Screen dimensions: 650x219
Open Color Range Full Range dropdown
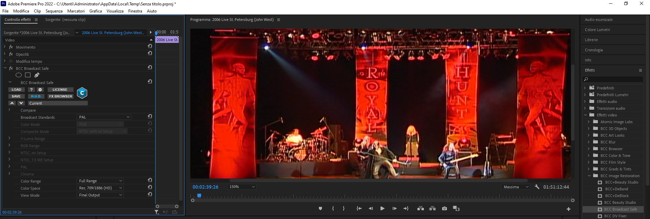click(x=100, y=181)
